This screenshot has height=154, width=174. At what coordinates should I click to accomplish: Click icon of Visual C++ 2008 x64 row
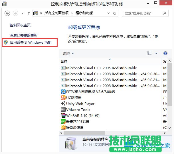click(x=63, y=73)
